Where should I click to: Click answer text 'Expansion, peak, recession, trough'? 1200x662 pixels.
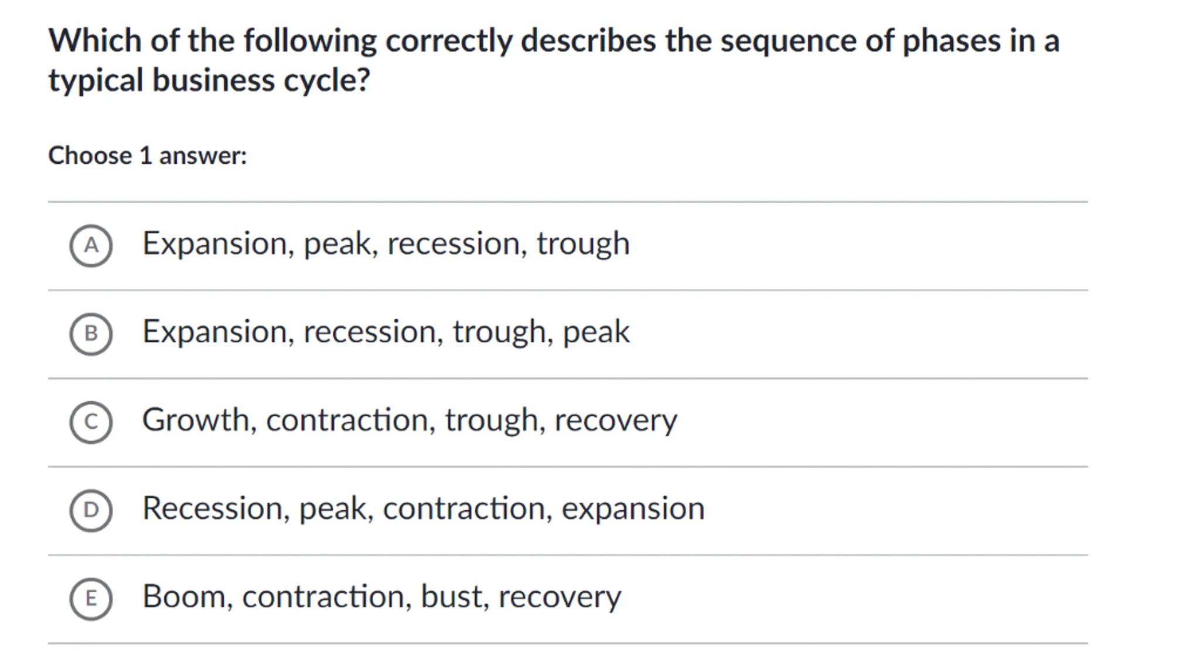[x=386, y=244]
